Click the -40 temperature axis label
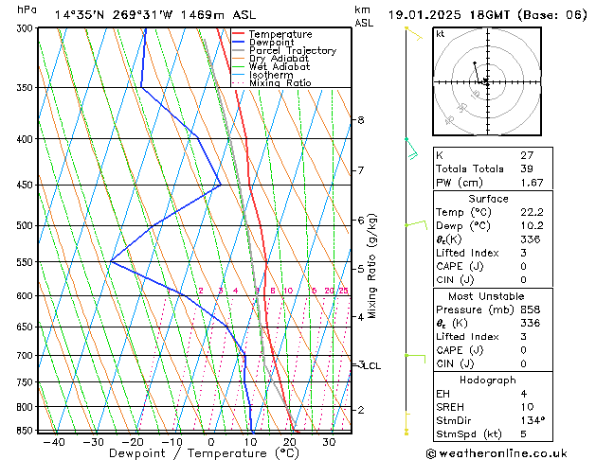 click(54, 442)
